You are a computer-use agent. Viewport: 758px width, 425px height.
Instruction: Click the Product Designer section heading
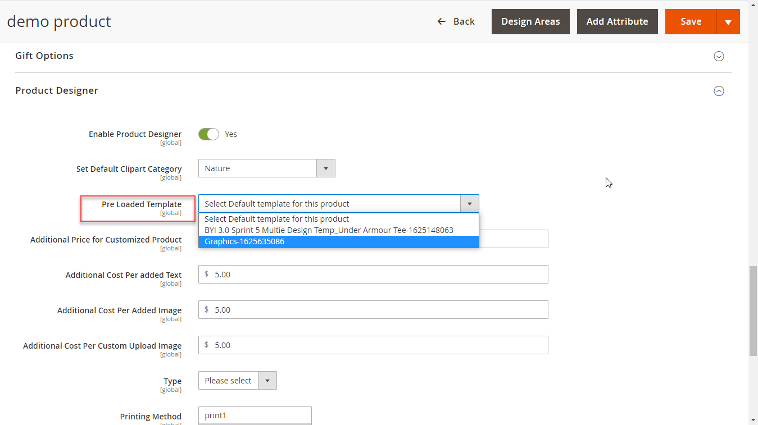pyautogui.click(x=57, y=90)
